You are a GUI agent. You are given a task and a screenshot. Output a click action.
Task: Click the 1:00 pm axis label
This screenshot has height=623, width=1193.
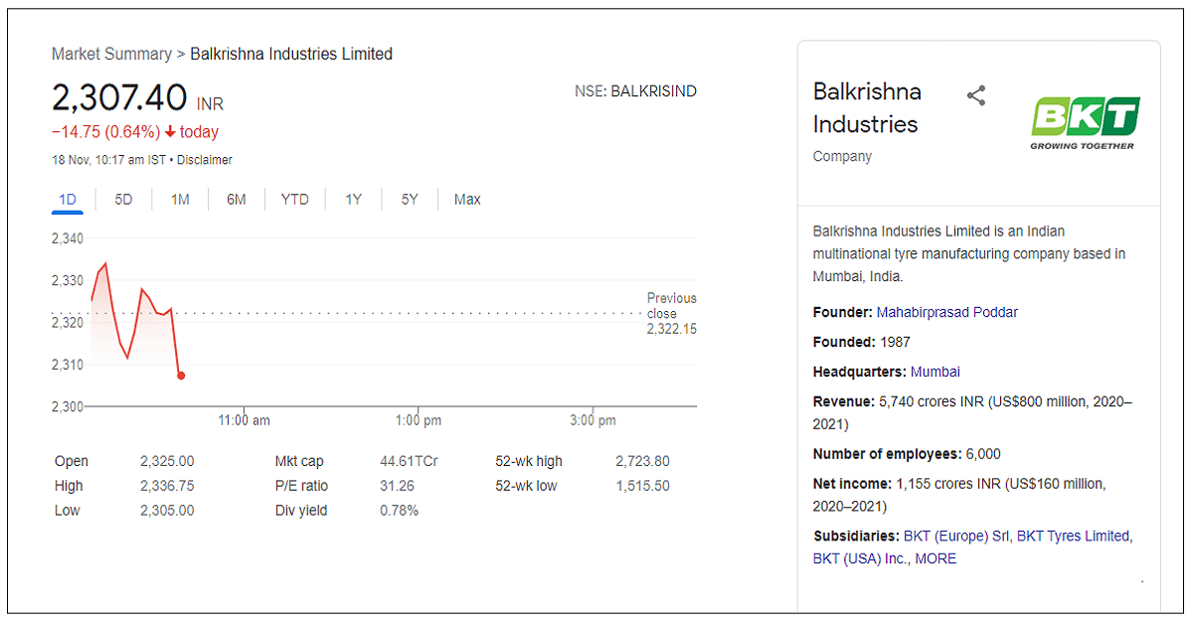(419, 420)
